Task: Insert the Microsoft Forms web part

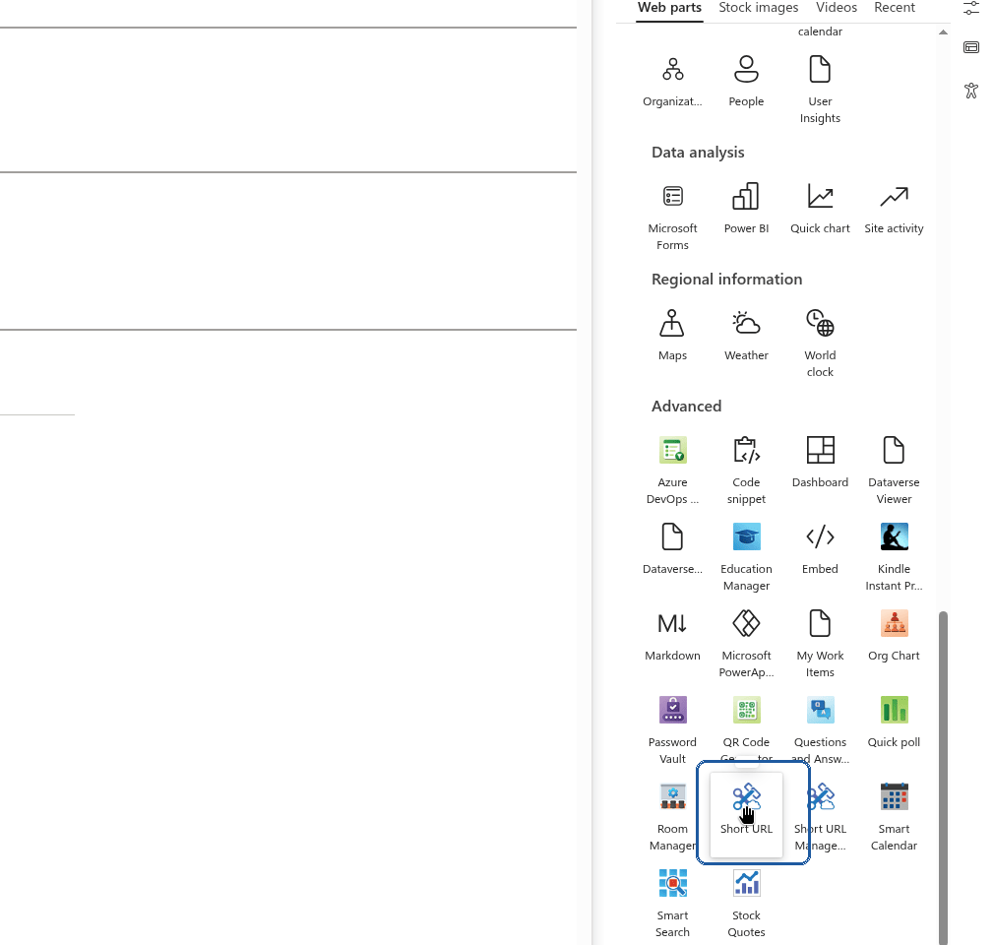Action: click(672, 217)
